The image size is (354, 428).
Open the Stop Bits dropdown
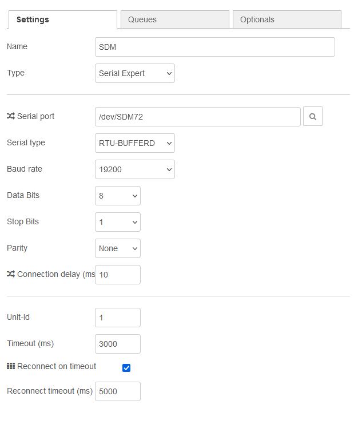118,222
